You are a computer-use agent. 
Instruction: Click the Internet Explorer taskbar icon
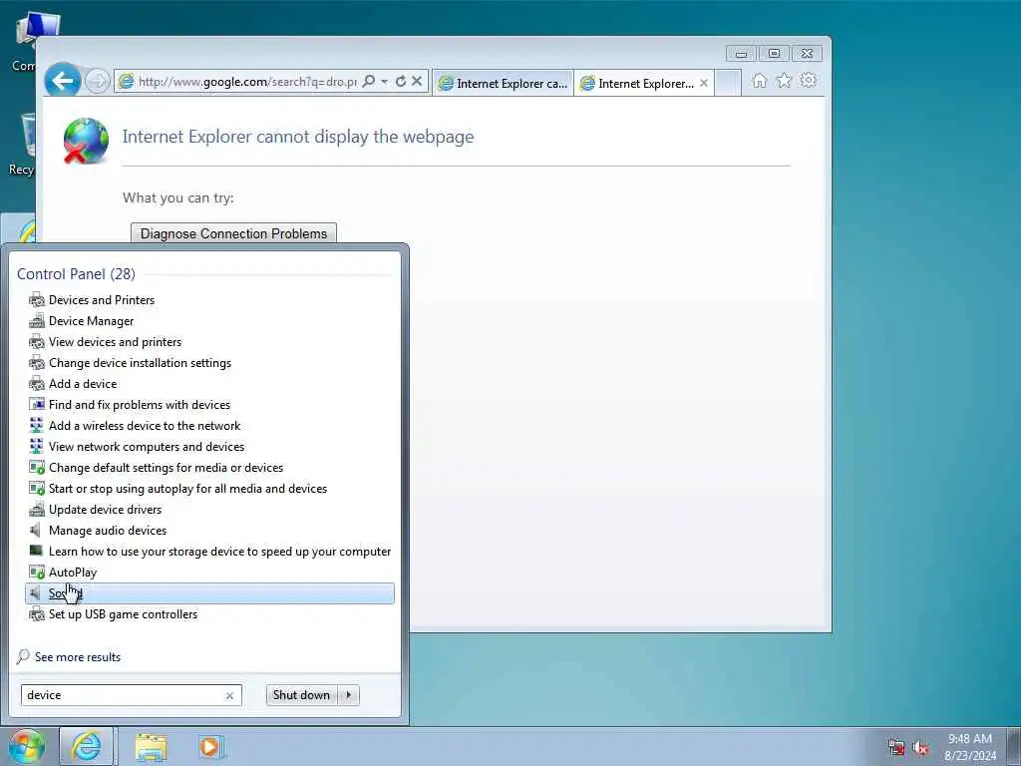(87, 746)
